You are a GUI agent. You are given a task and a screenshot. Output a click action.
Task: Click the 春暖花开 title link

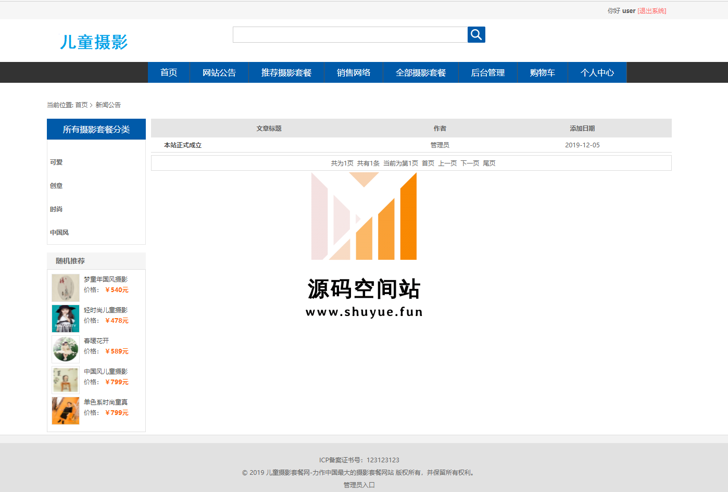96,341
